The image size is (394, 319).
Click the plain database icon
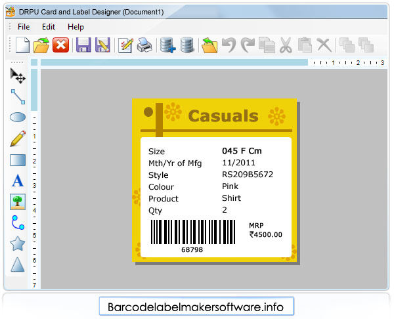187,45
